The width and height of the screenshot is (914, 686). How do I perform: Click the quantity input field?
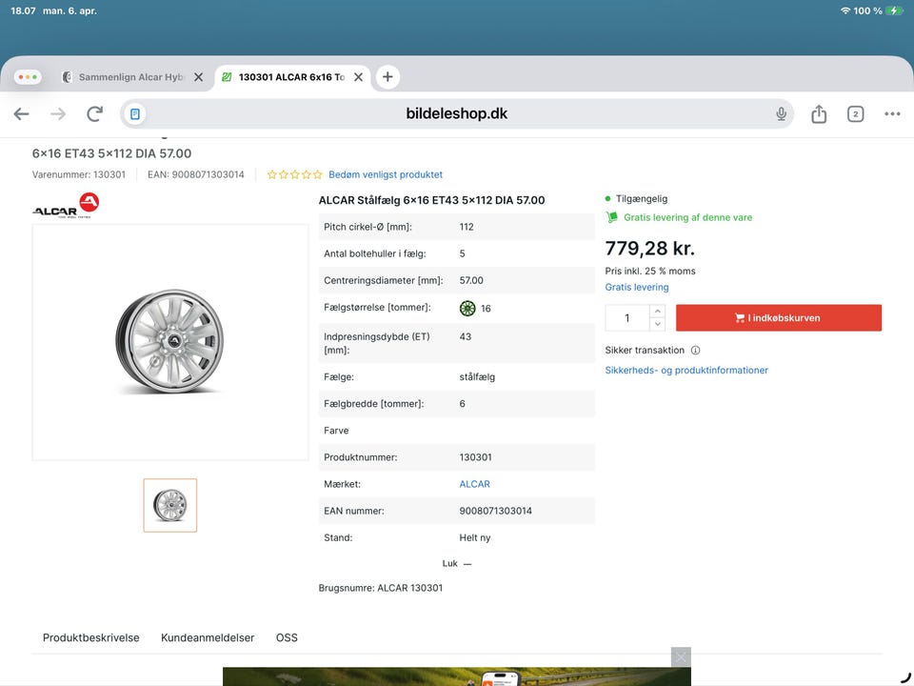[x=627, y=318]
